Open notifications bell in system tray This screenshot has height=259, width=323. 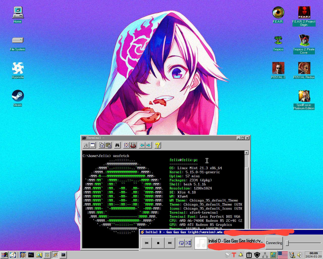click(241, 255)
